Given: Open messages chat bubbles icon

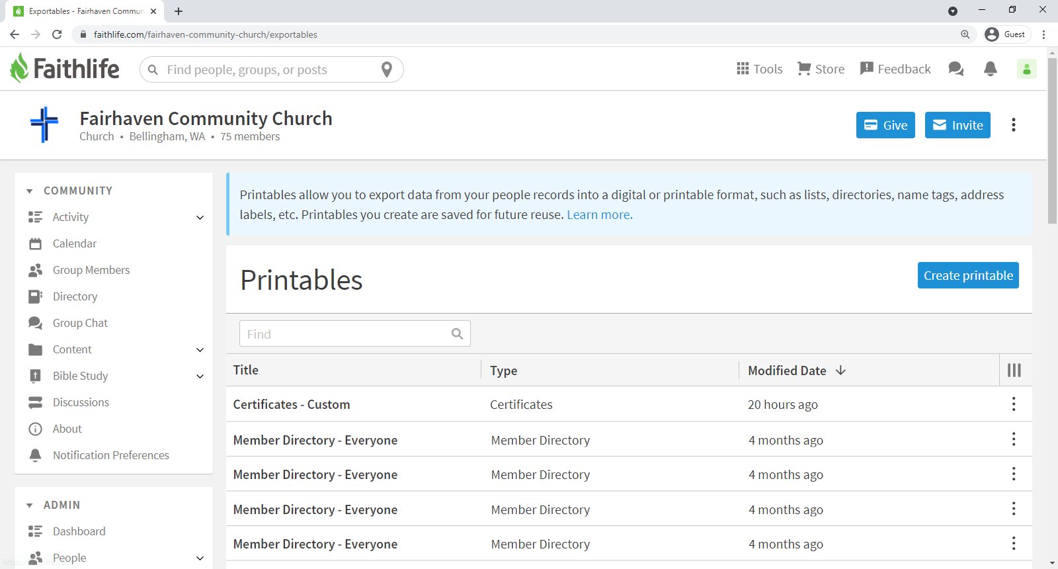Looking at the screenshot, I should (x=956, y=69).
